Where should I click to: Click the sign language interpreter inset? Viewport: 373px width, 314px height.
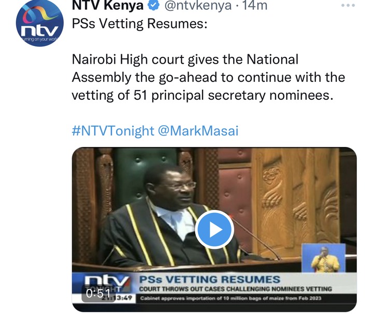pyautogui.click(x=323, y=258)
